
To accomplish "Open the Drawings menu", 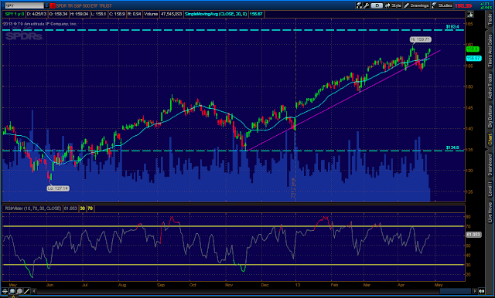I will (x=417, y=5).
